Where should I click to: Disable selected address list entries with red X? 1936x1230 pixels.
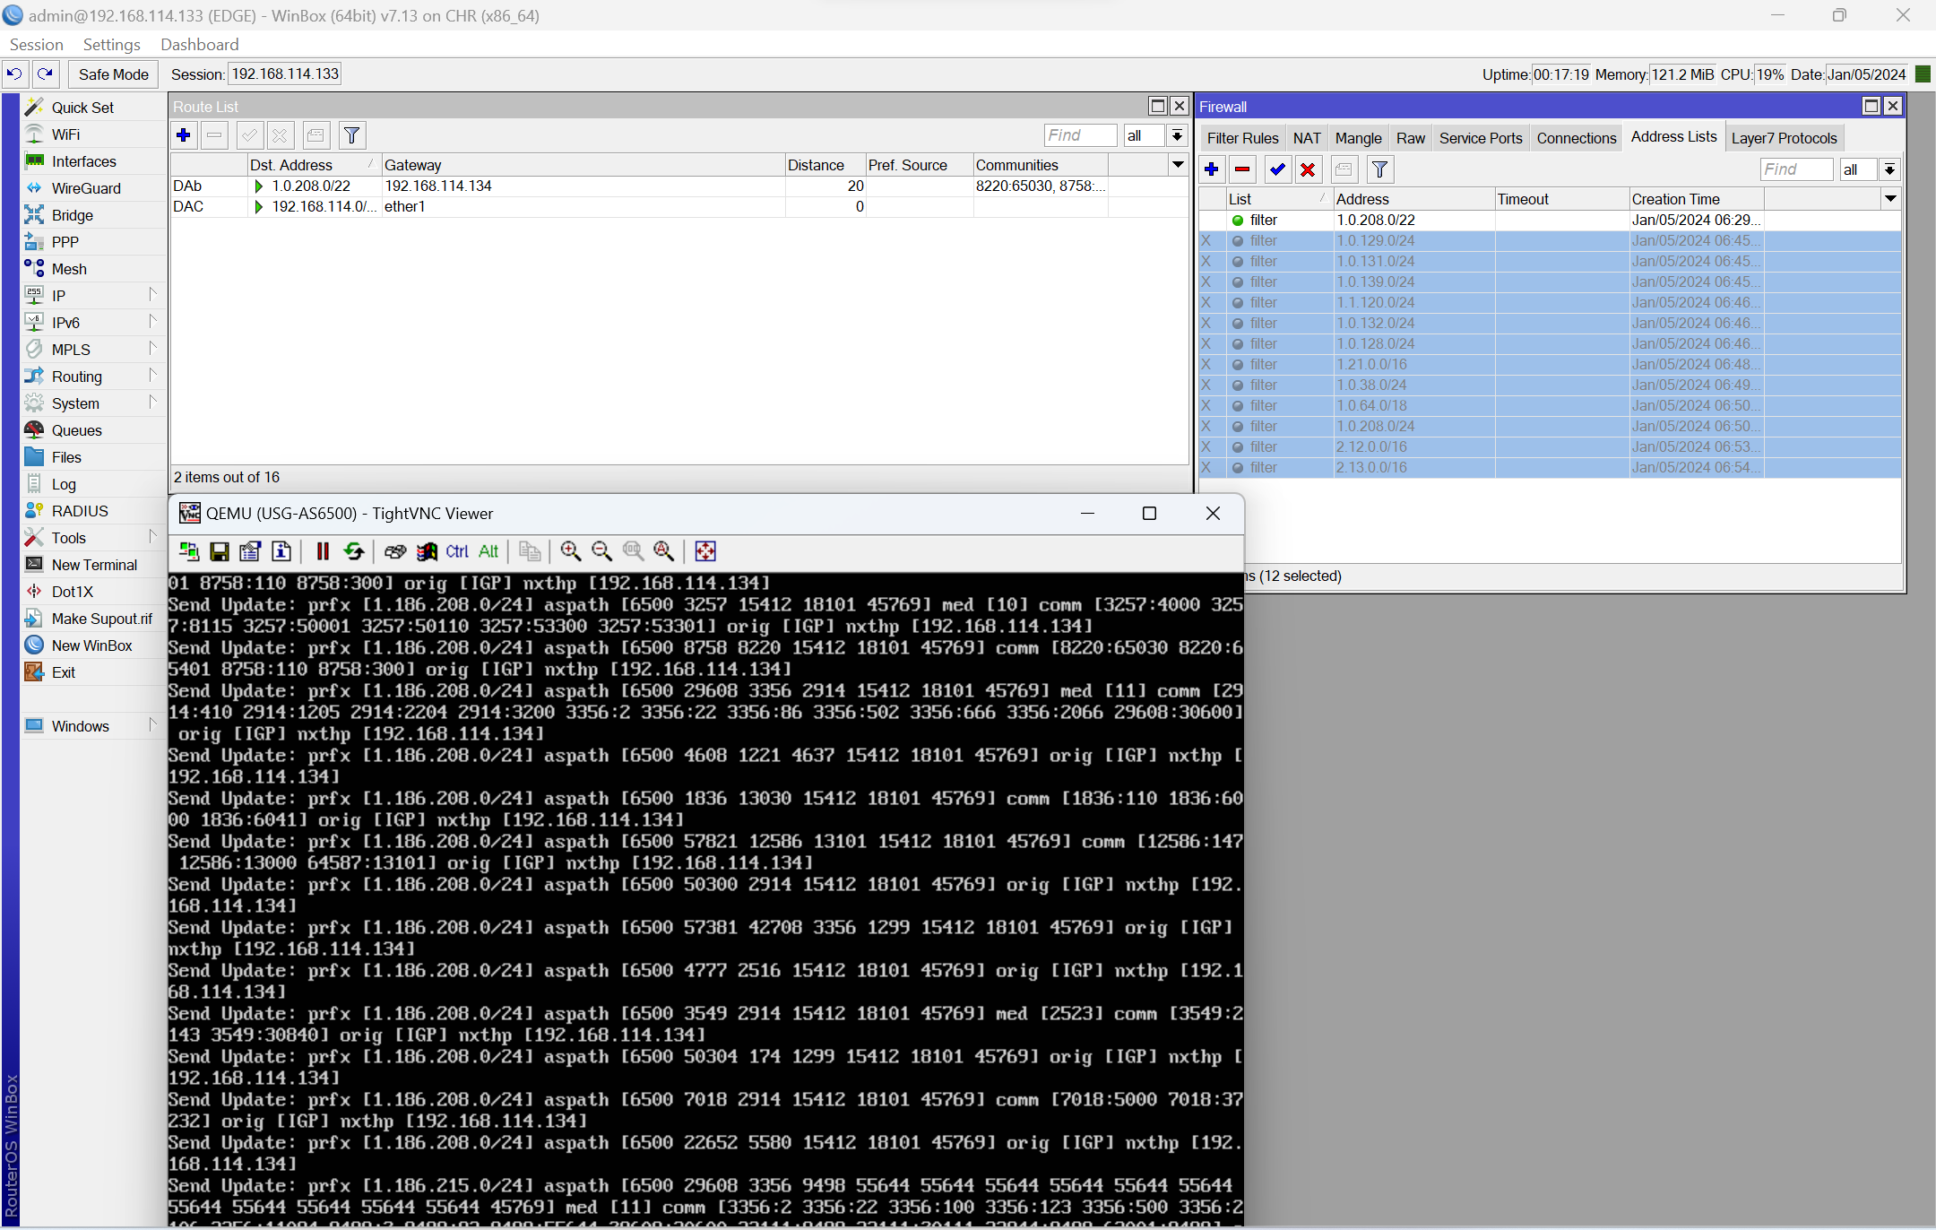tap(1309, 169)
